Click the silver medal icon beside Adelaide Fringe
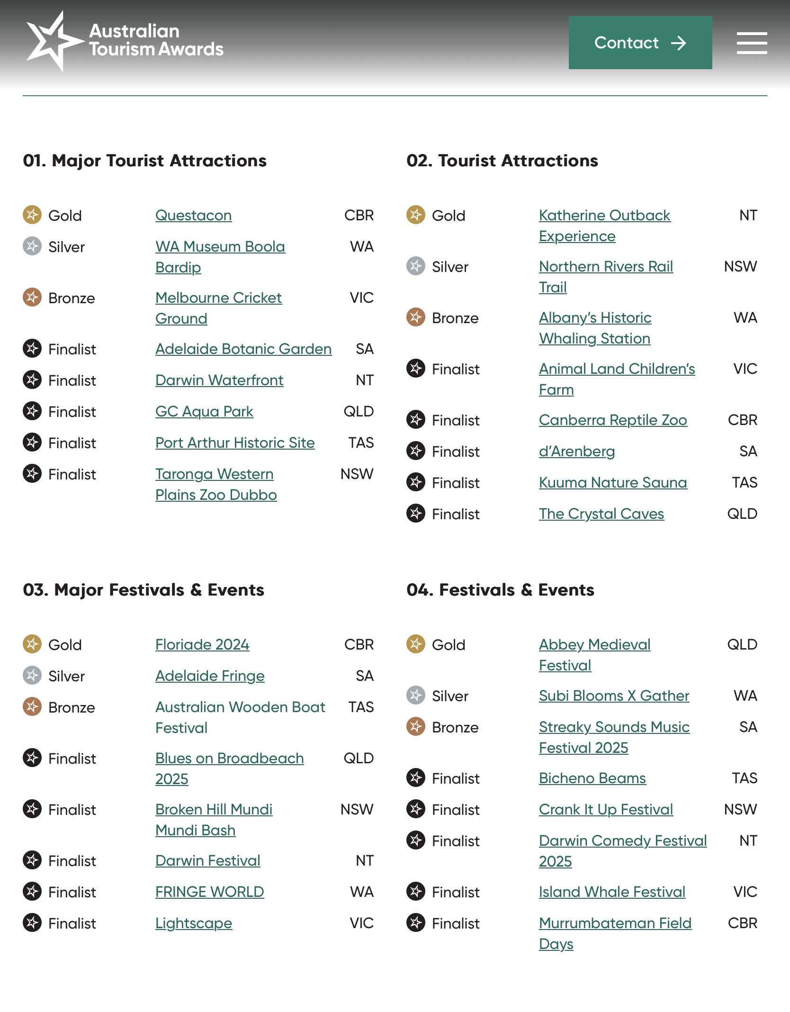This screenshot has width=790, height=1012. (x=32, y=676)
